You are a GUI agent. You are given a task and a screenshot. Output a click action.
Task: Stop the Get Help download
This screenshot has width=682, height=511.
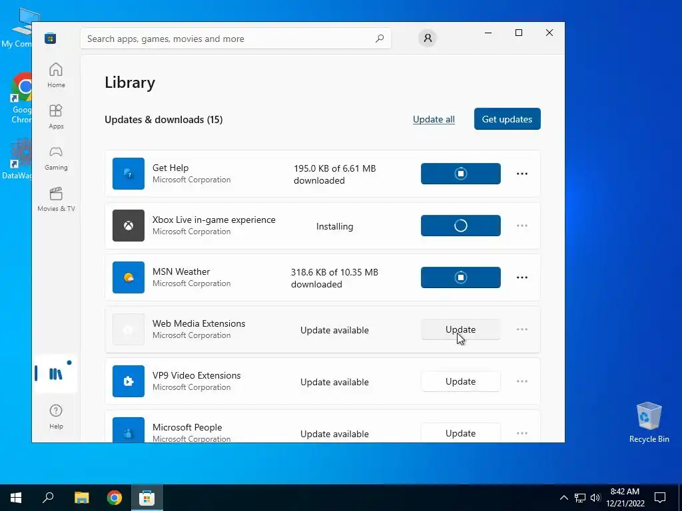click(461, 174)
